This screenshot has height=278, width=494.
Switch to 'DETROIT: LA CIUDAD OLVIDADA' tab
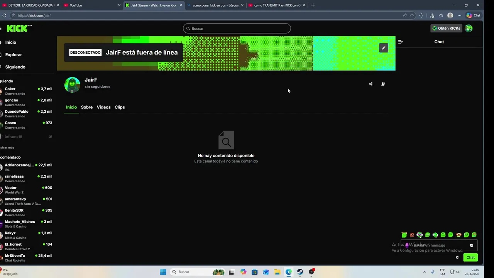(31, 5)
